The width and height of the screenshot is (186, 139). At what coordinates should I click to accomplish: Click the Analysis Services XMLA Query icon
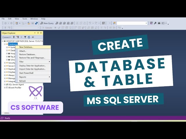point(68,23)
